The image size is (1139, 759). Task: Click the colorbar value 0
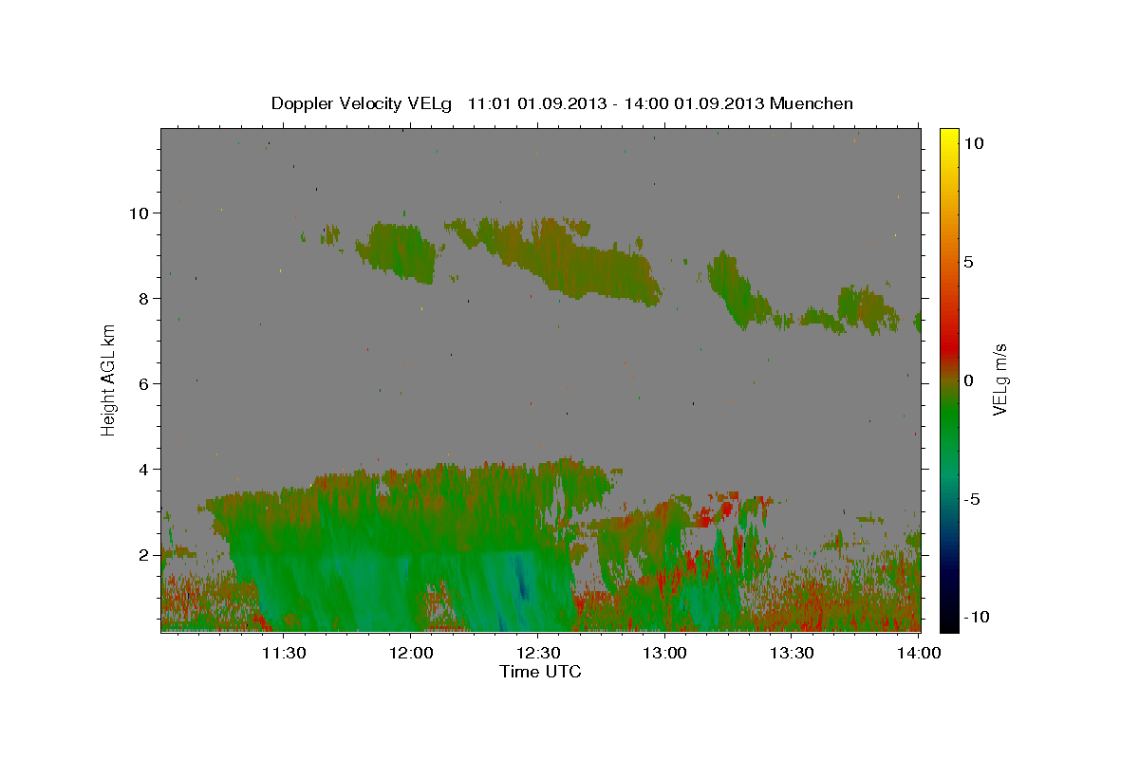click(968, 380)
